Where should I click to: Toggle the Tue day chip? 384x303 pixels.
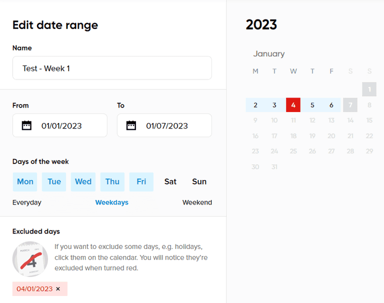click(54, 181)
